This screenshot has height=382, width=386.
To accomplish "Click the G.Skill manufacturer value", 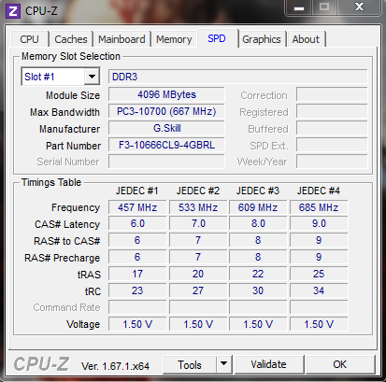I will pyautogui.click(x=166, y=128).
